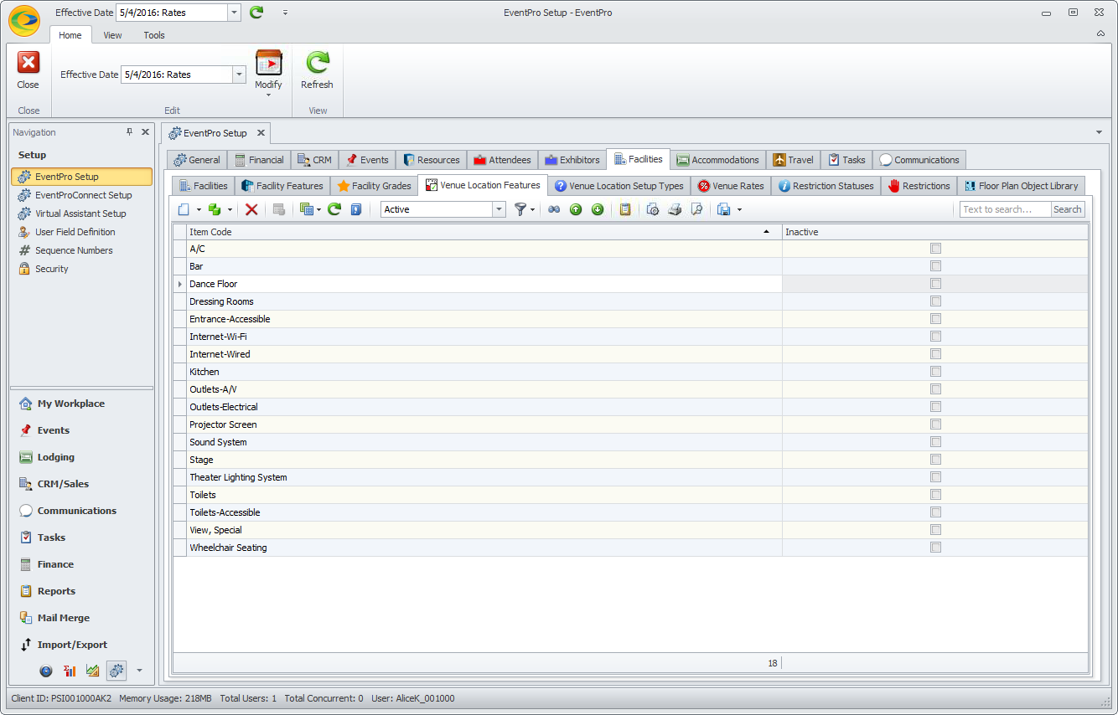
Task: Open Sequence Numbers in Setup navigation
Action: click(x=74, y=250)
